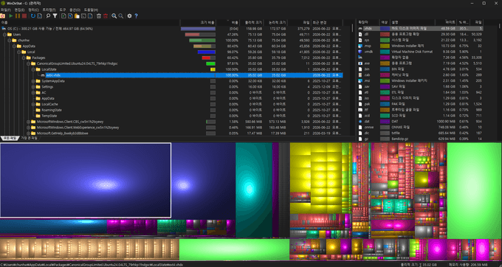The image size is (502, 267).
Task: Open the magnifier Search toolbar icon
Action: 48,15
